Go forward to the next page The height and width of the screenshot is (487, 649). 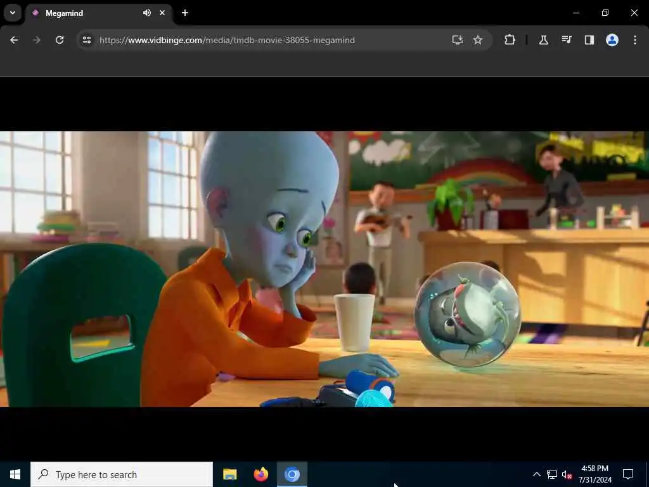pyautogui.click(x=37, y=40)
